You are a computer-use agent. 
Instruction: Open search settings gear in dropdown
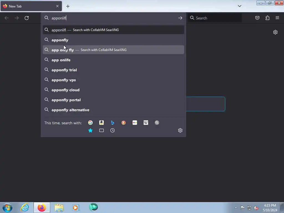point(180,130)
